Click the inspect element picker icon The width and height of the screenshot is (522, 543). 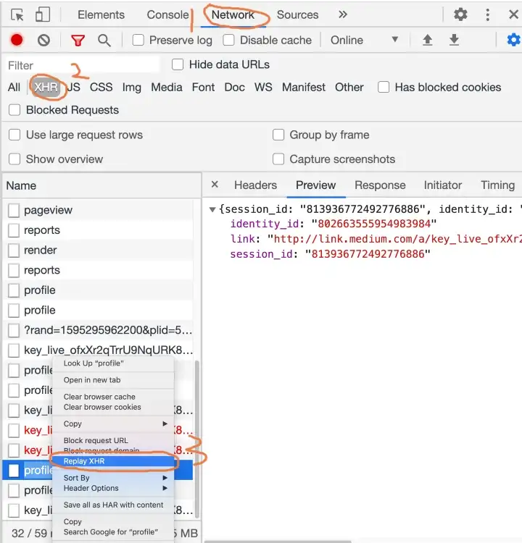[17, 14]
